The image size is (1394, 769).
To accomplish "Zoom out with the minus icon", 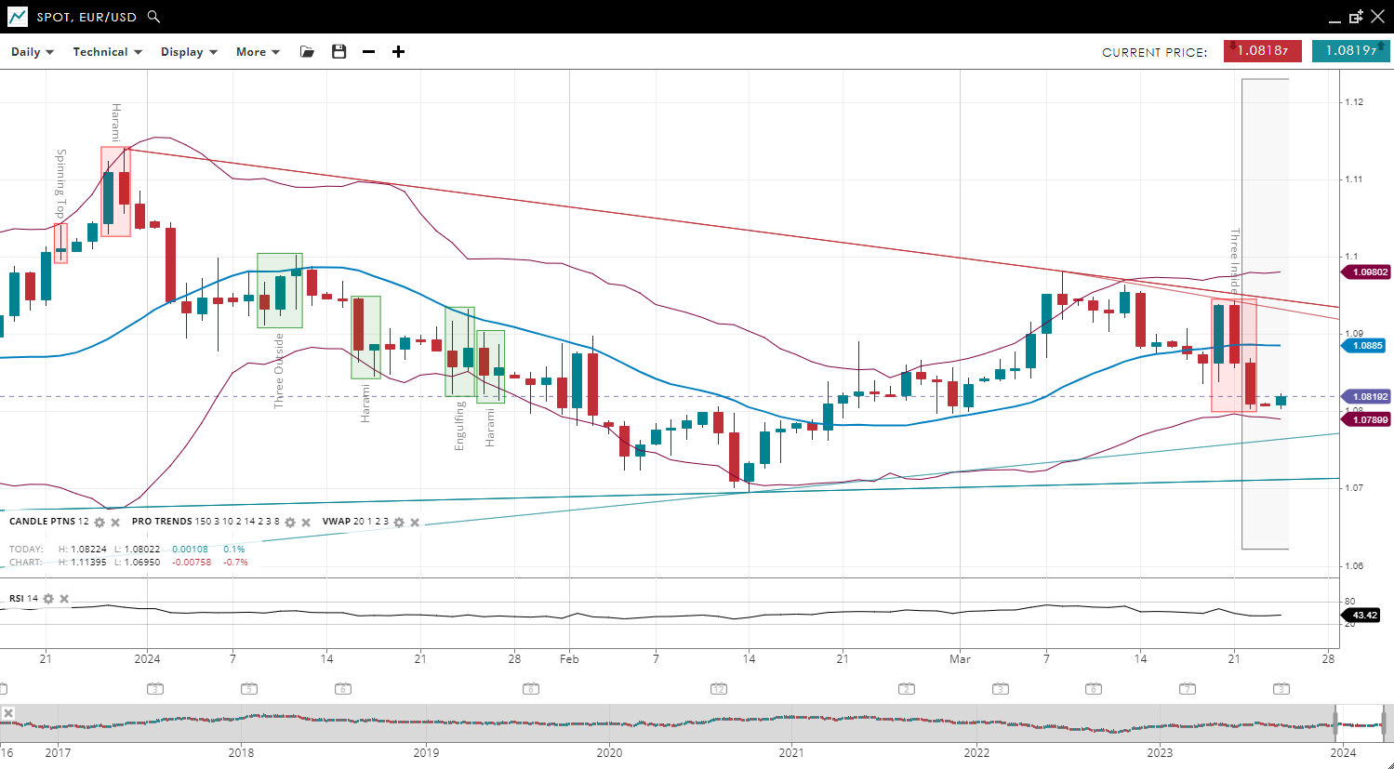I will 368,52.
